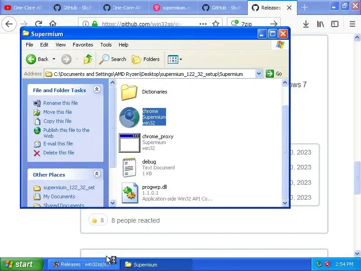361x271 pixels.
Task: Switch to Releases taskbar button
Action: pos(83,264)
